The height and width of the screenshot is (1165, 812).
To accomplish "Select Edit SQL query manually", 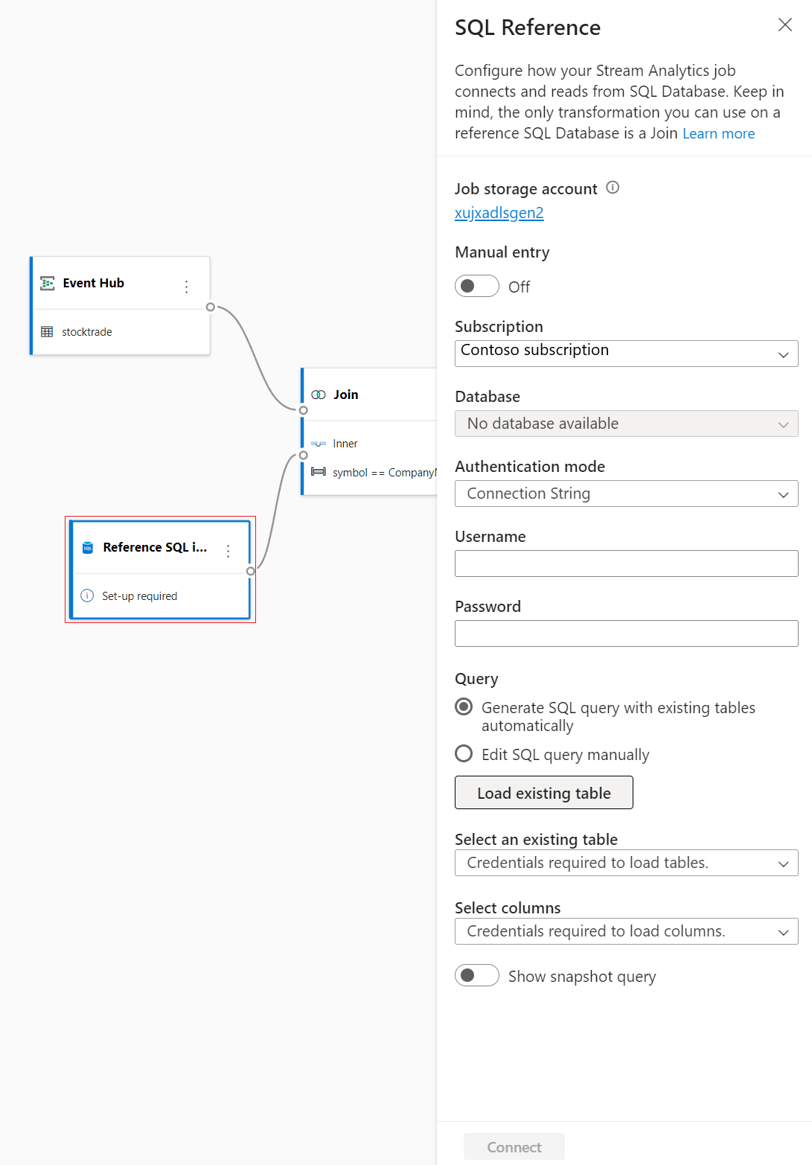I will point(463,753).
